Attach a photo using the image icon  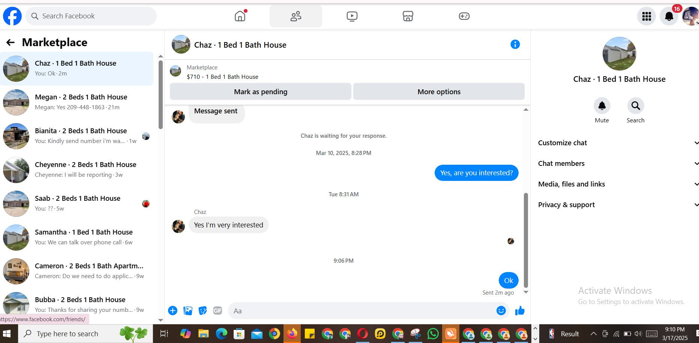pos(188,310)
